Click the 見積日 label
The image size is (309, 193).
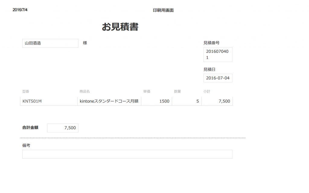click(209, 69)
